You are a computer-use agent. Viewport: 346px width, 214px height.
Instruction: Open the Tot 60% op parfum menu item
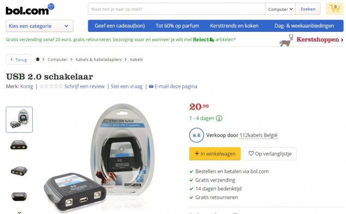coord(177,26)
